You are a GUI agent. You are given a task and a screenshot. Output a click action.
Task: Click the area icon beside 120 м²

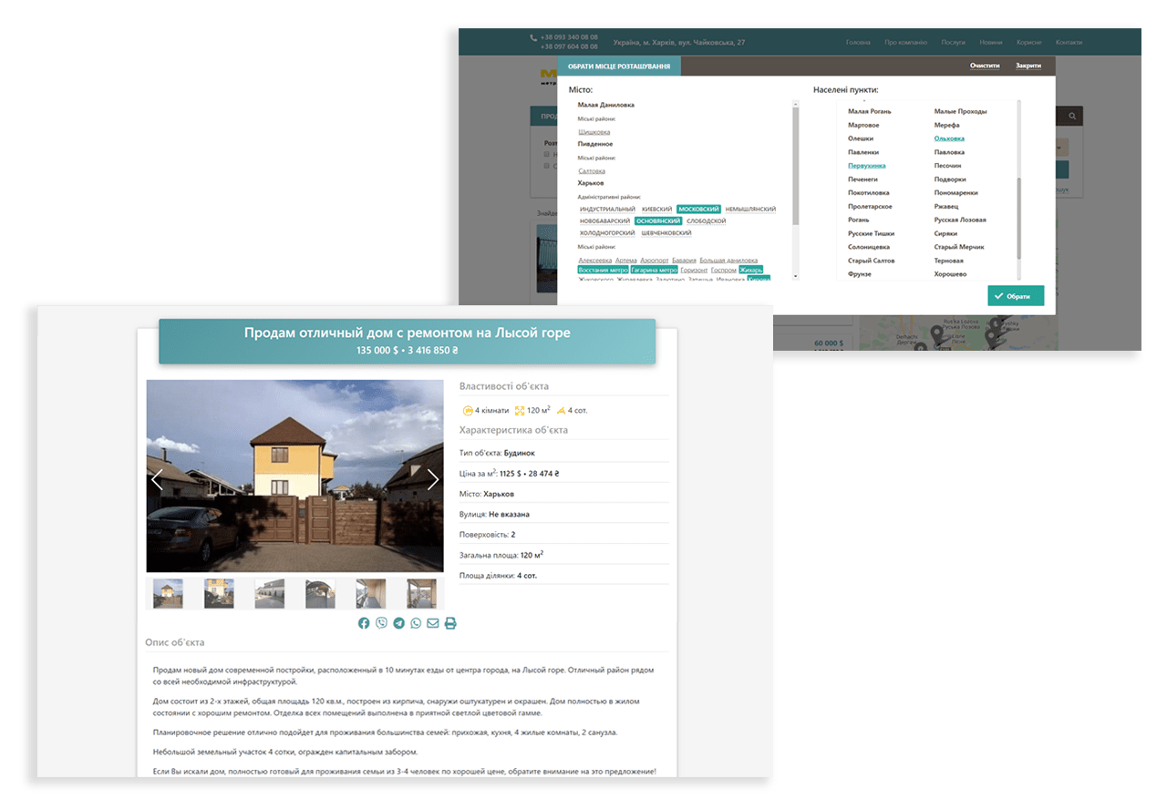click(x=520, y=410)
